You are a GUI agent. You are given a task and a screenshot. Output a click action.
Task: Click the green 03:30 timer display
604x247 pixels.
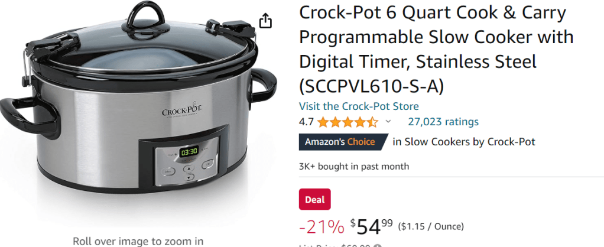pyautogui.click(x=189, y=151)
